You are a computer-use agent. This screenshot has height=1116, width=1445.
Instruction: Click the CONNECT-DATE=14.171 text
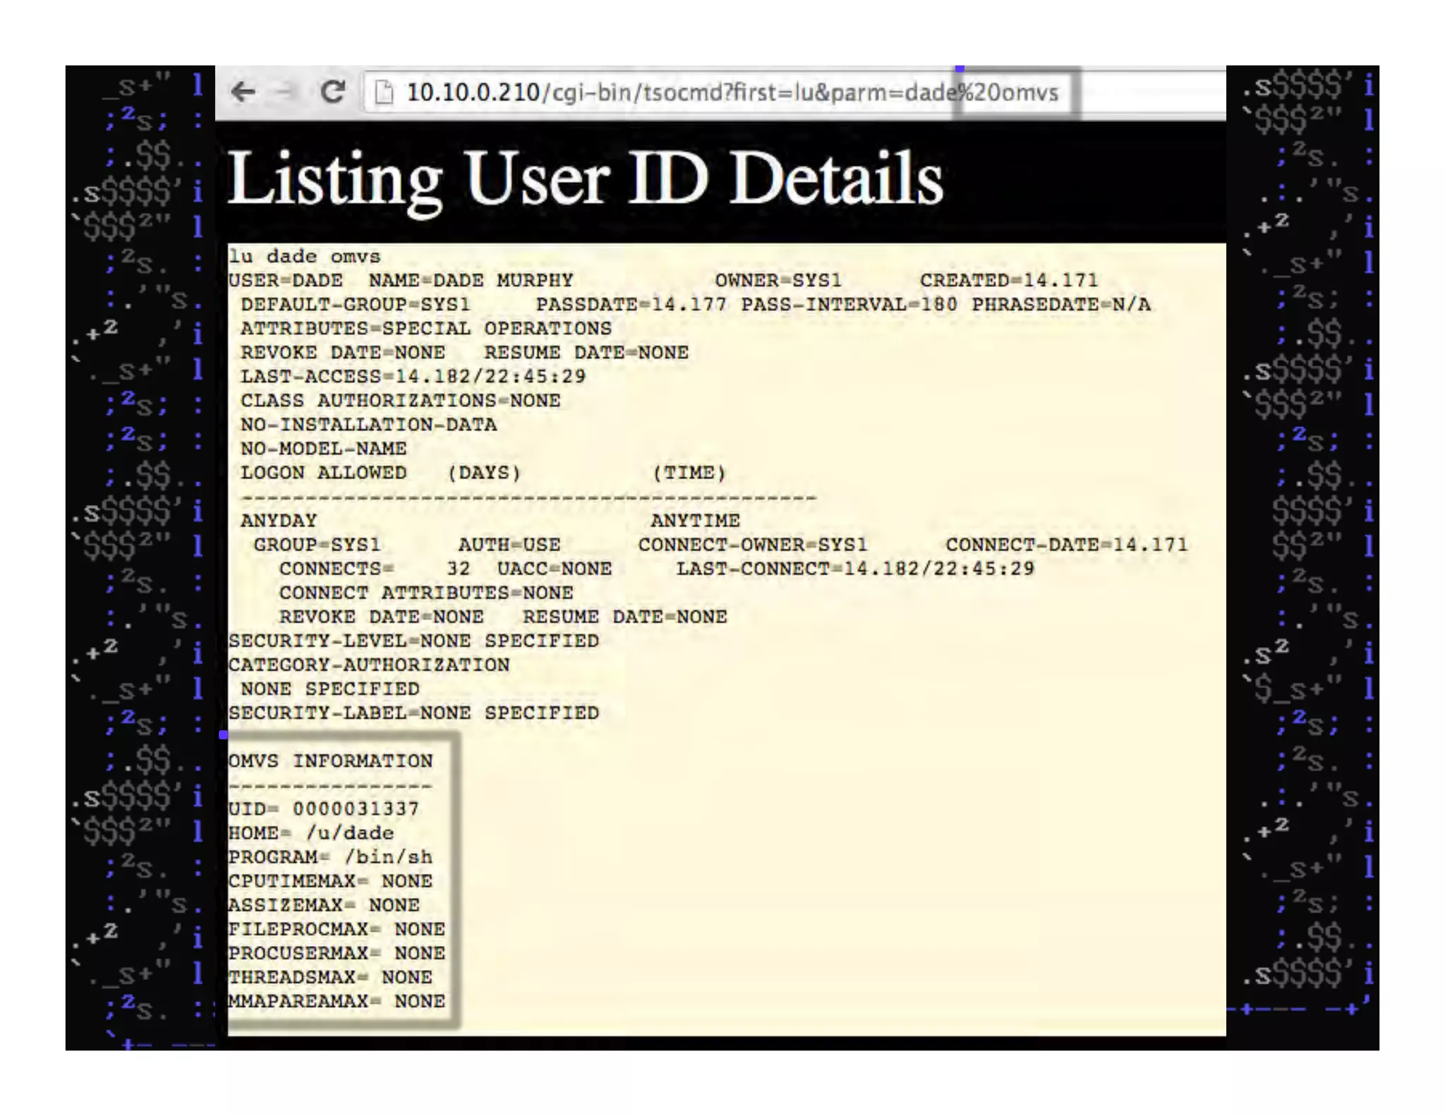click(1066, 545)
